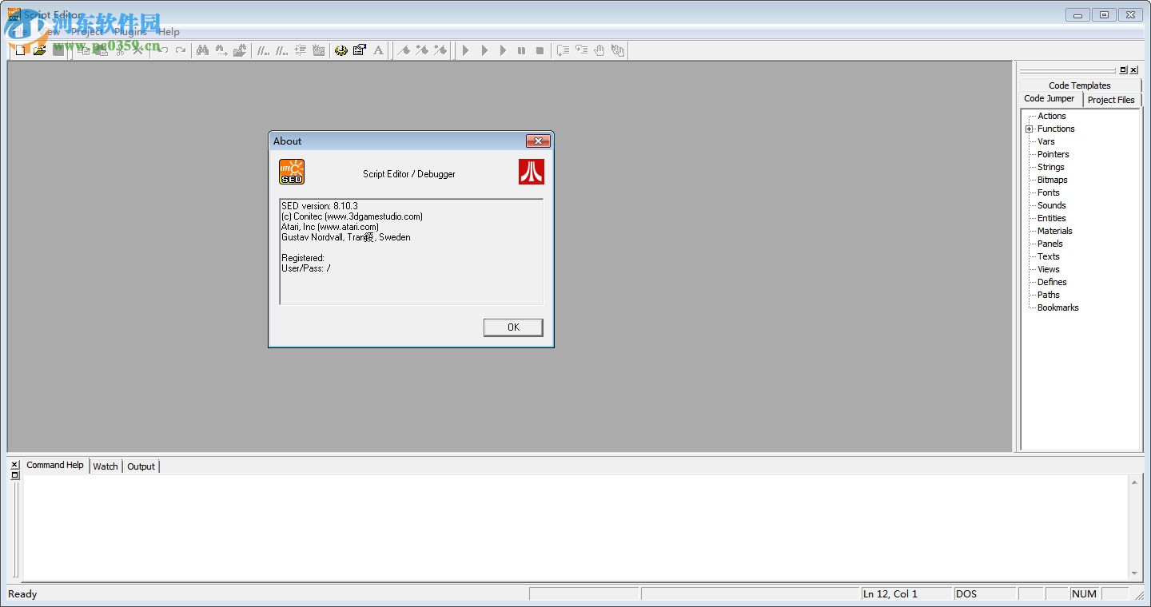The width and height of the screenshot is (1151, 607).
Task: Open the Watch panel tab
Action: point(105,466)
